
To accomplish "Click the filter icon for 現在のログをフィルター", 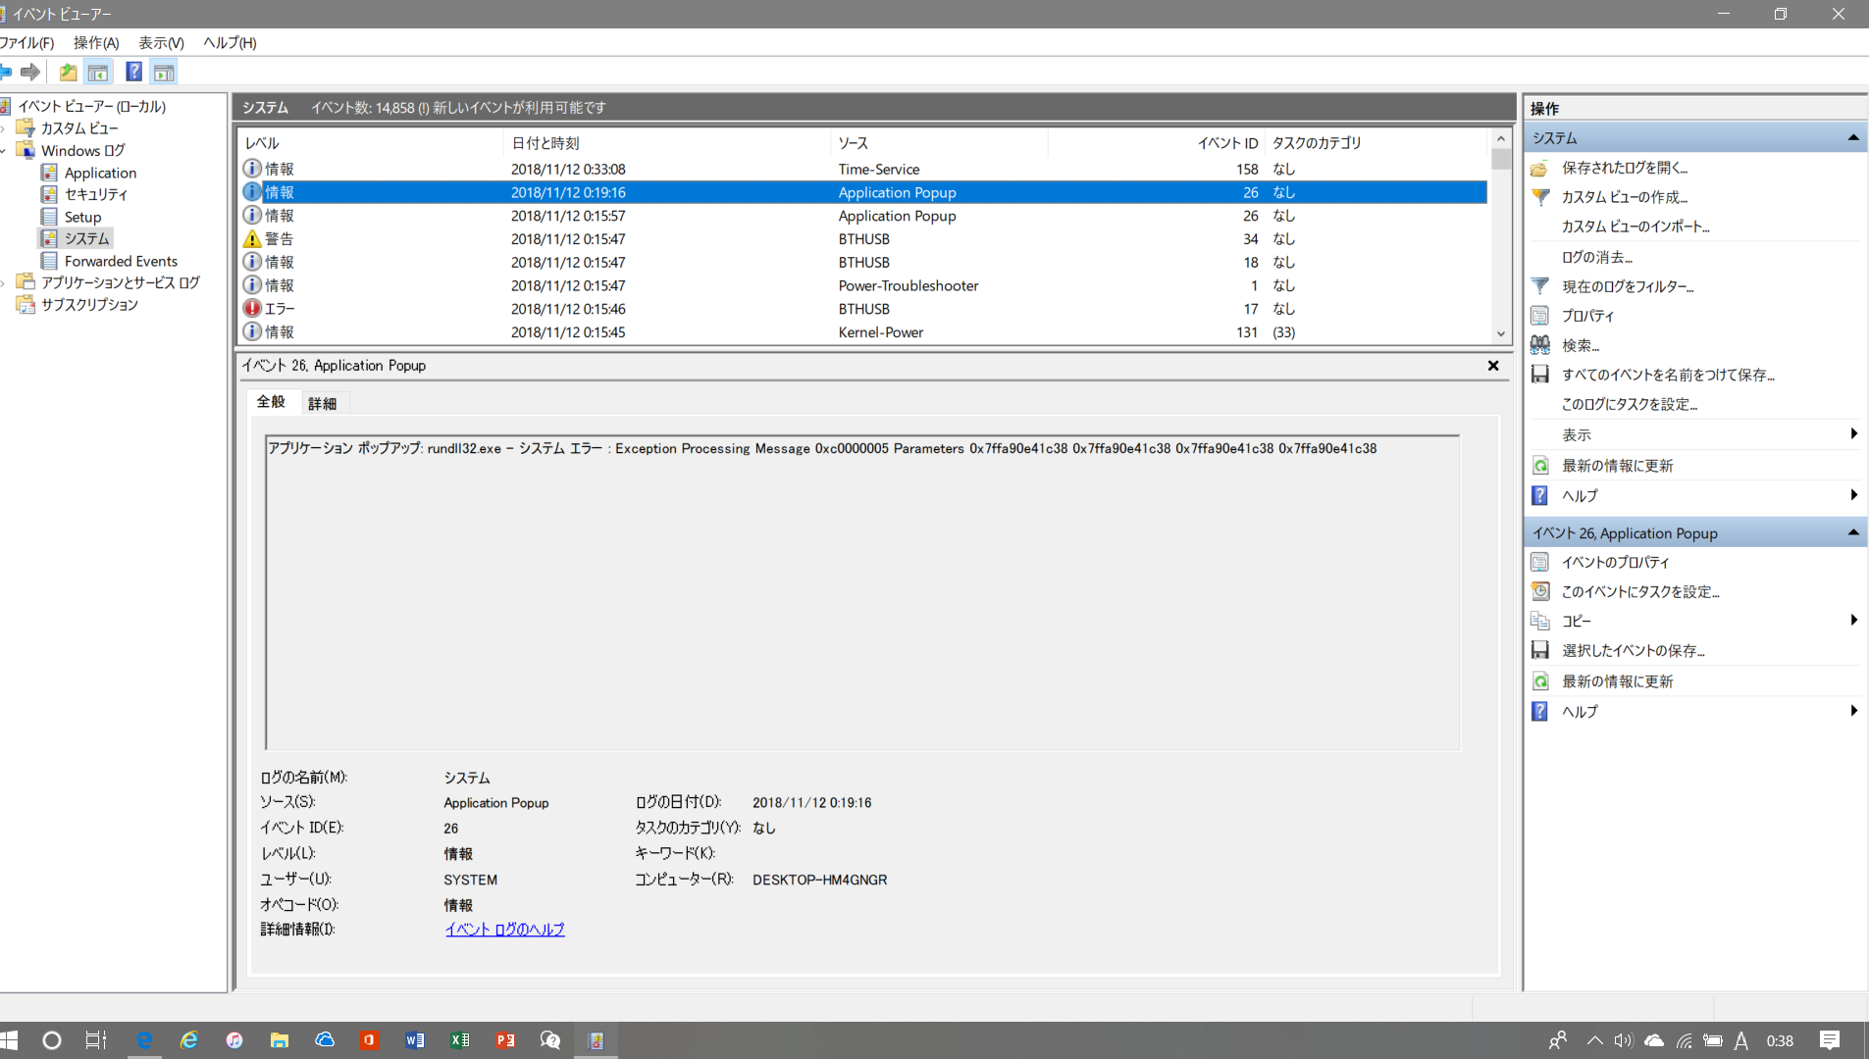I will point(1540,286).
